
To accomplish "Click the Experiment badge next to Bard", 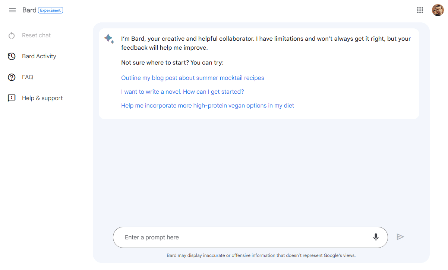I will 50,10.
